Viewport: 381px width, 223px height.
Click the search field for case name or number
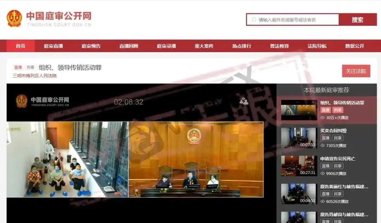coord(293,20)
